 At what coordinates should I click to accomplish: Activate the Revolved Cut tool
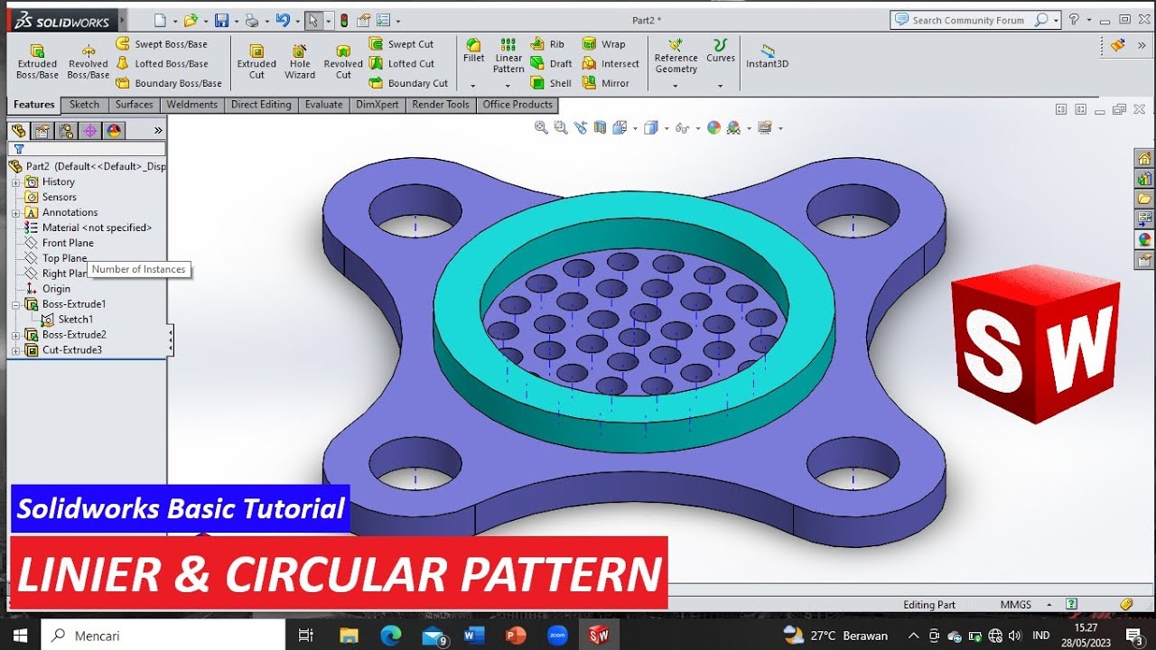pos(343,60)
